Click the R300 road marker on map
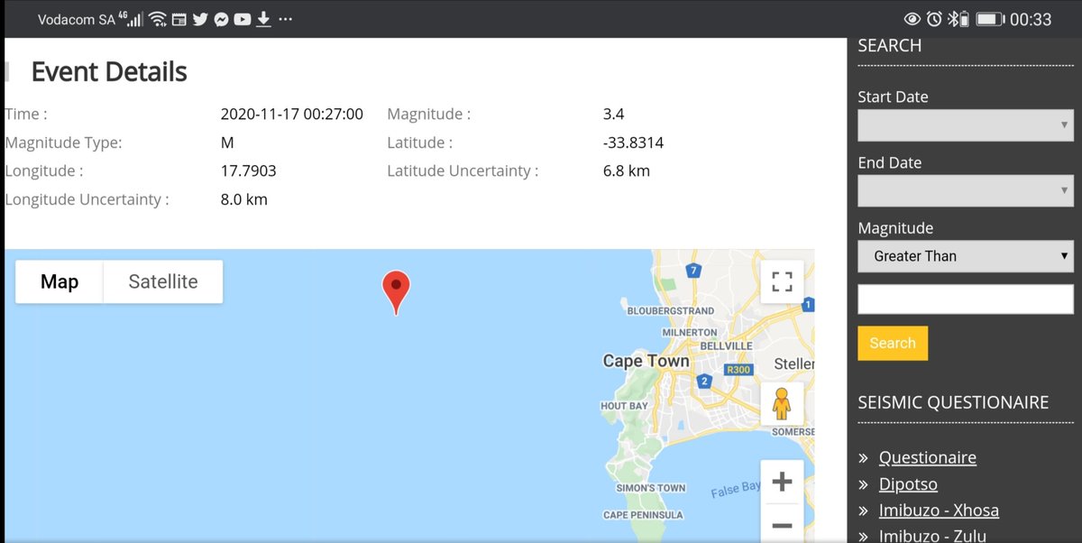Screen dimensions: 1082x543 pyautogui.click(x=738, y=370)
